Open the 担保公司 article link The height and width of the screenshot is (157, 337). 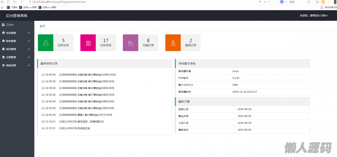[184, 109]
